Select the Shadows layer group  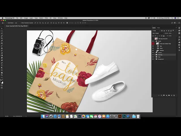point(161,50)
